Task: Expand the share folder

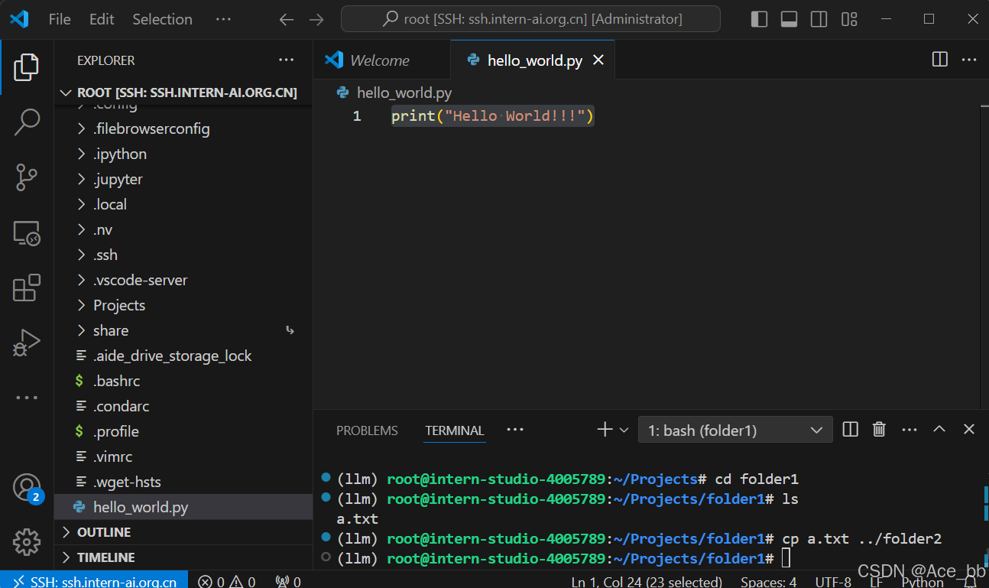Action: point(183,330)
